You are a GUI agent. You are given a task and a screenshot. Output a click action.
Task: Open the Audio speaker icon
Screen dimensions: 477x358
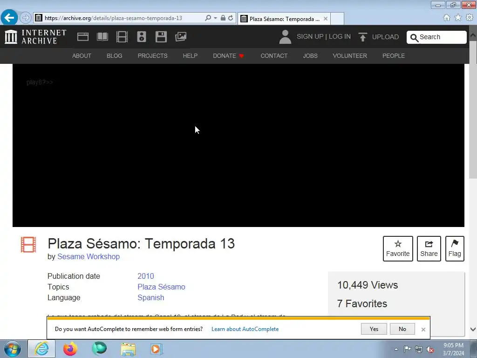tap(142, 37)
